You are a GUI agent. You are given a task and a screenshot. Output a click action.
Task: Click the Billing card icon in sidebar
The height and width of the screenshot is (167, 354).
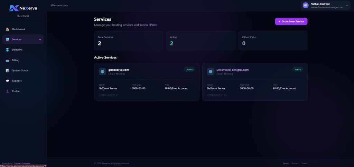click(8, 60)
